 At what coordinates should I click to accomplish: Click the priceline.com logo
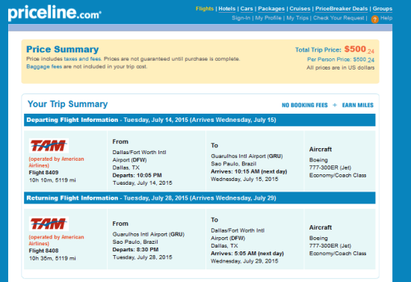pos(55,13)
